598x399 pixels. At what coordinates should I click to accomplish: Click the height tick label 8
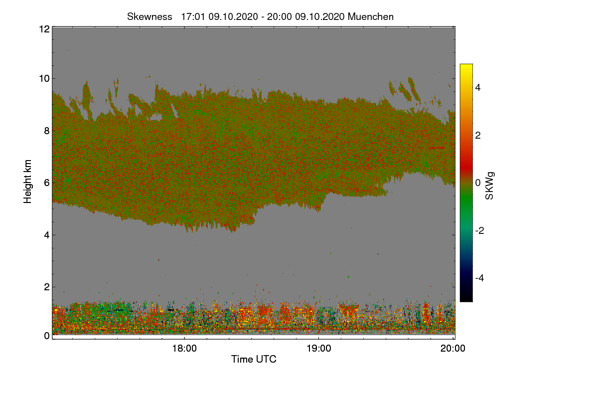46,131
